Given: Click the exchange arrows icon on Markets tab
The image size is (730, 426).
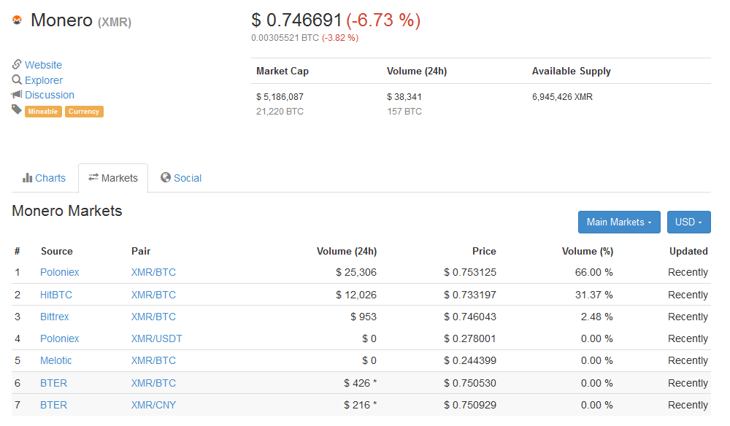Looking at the screenshot, I should [93, 177].
